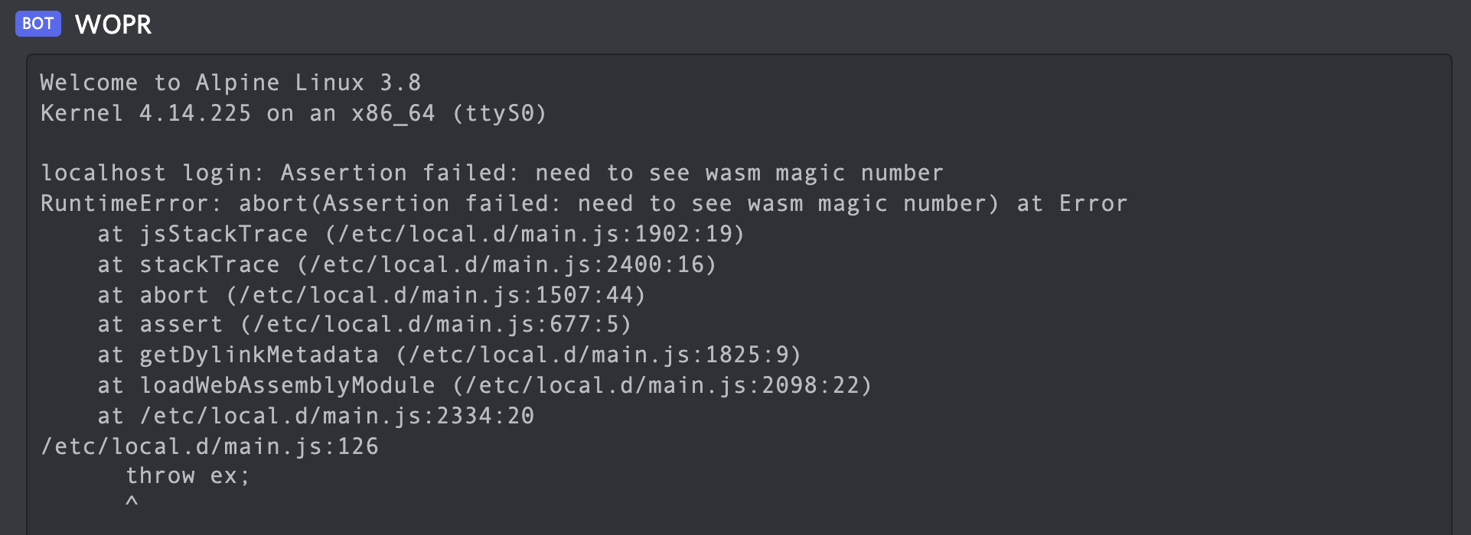Image resolution: width=1471 pixels, height=535 pixels.
Task: Click the assert main.js:677:5 frame
Action: point(364,325)
